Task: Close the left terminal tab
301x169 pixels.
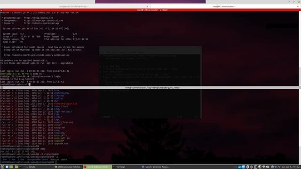Action: [x=147, y=6]
